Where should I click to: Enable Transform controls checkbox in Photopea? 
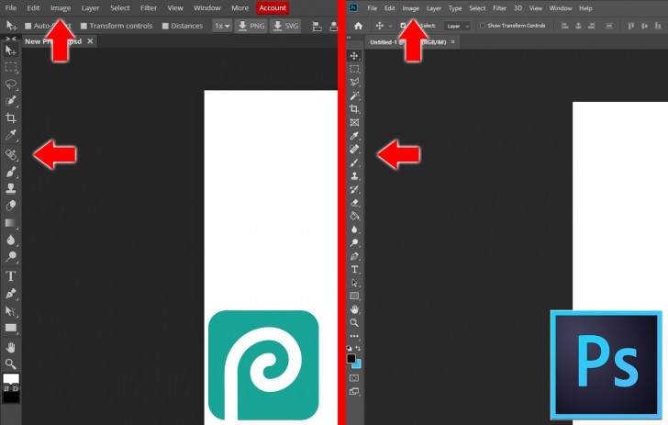[83, 26]
